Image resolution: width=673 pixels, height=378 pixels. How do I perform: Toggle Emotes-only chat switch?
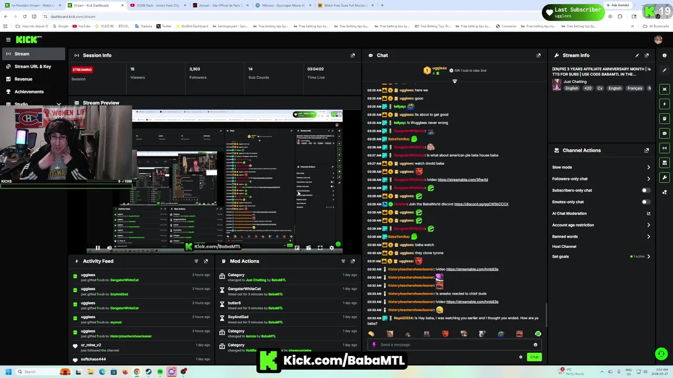pos(646,202)
